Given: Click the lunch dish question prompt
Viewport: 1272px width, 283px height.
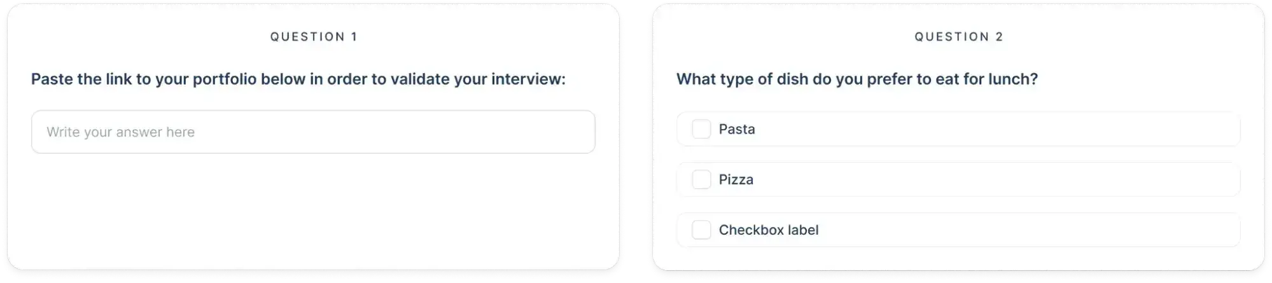Looking at the screenshot, I should click(x=856, y=79).
